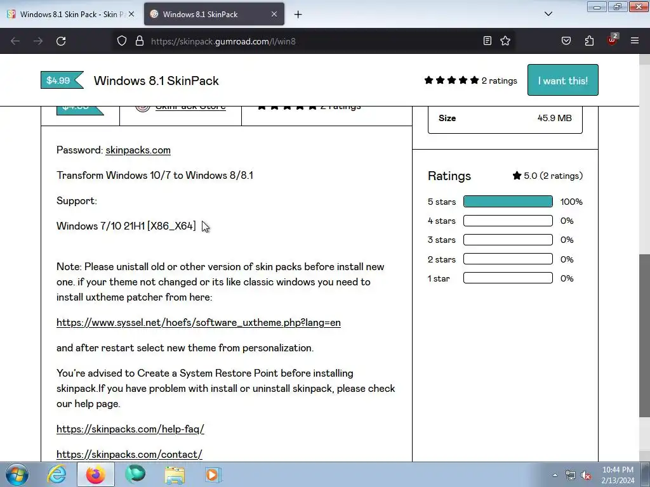Reload the current page

point(61,41)
